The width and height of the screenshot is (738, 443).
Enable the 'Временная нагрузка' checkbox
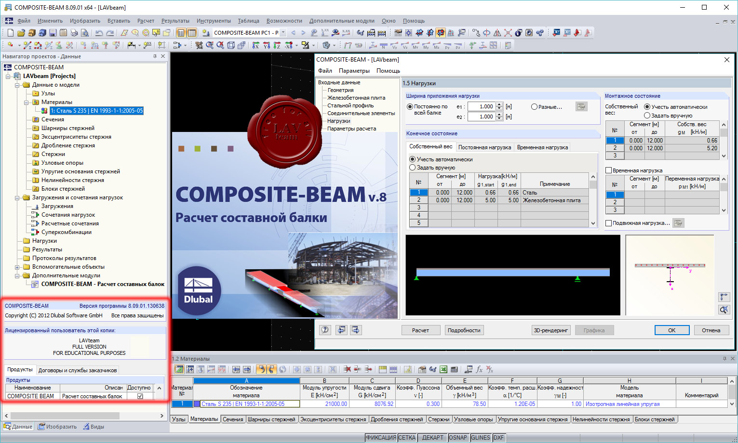(609, 170)
